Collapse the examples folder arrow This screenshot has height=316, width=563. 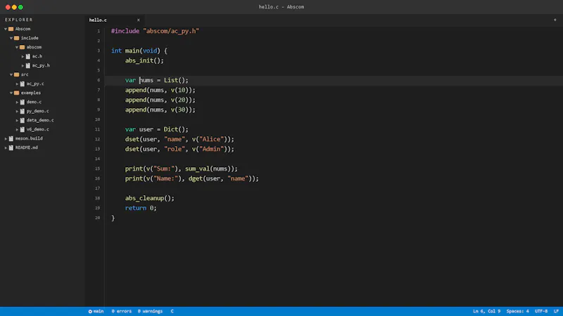click(11, 93)
